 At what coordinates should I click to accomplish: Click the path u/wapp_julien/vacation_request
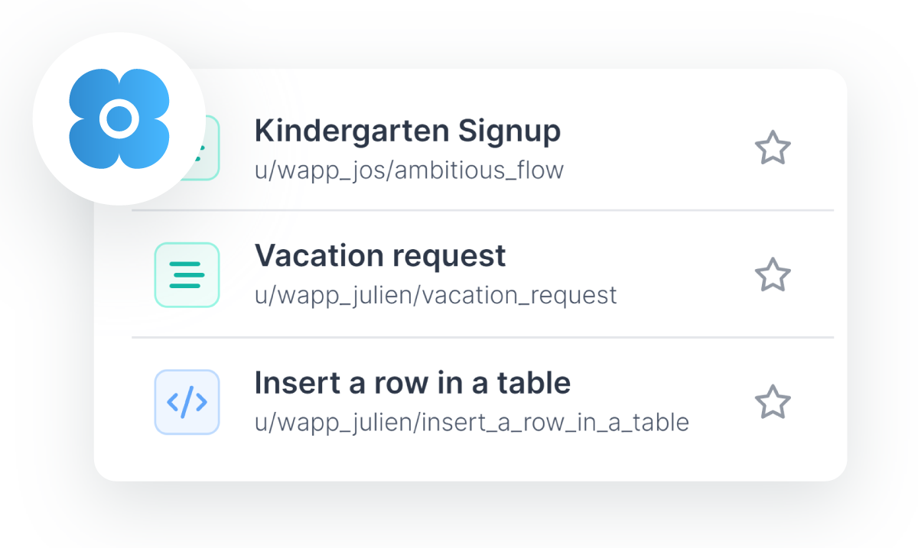click(x=436, y=295)
